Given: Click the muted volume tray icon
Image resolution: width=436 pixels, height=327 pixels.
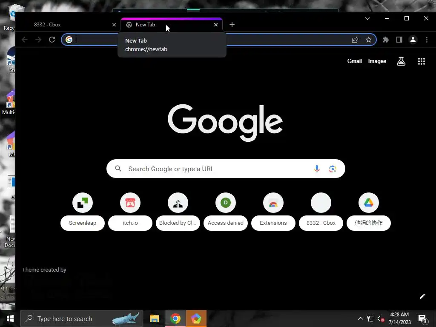Looking at the screenshot, I should point(381,319).
